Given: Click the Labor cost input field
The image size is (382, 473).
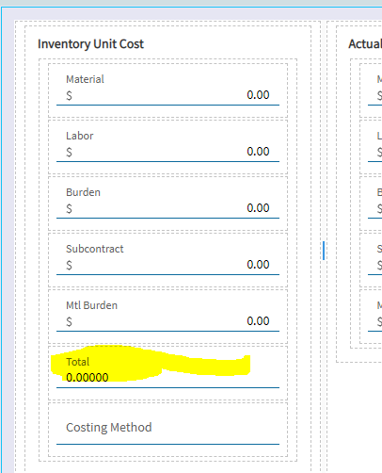Looking at the screenshot, I should tap(167, 152).
